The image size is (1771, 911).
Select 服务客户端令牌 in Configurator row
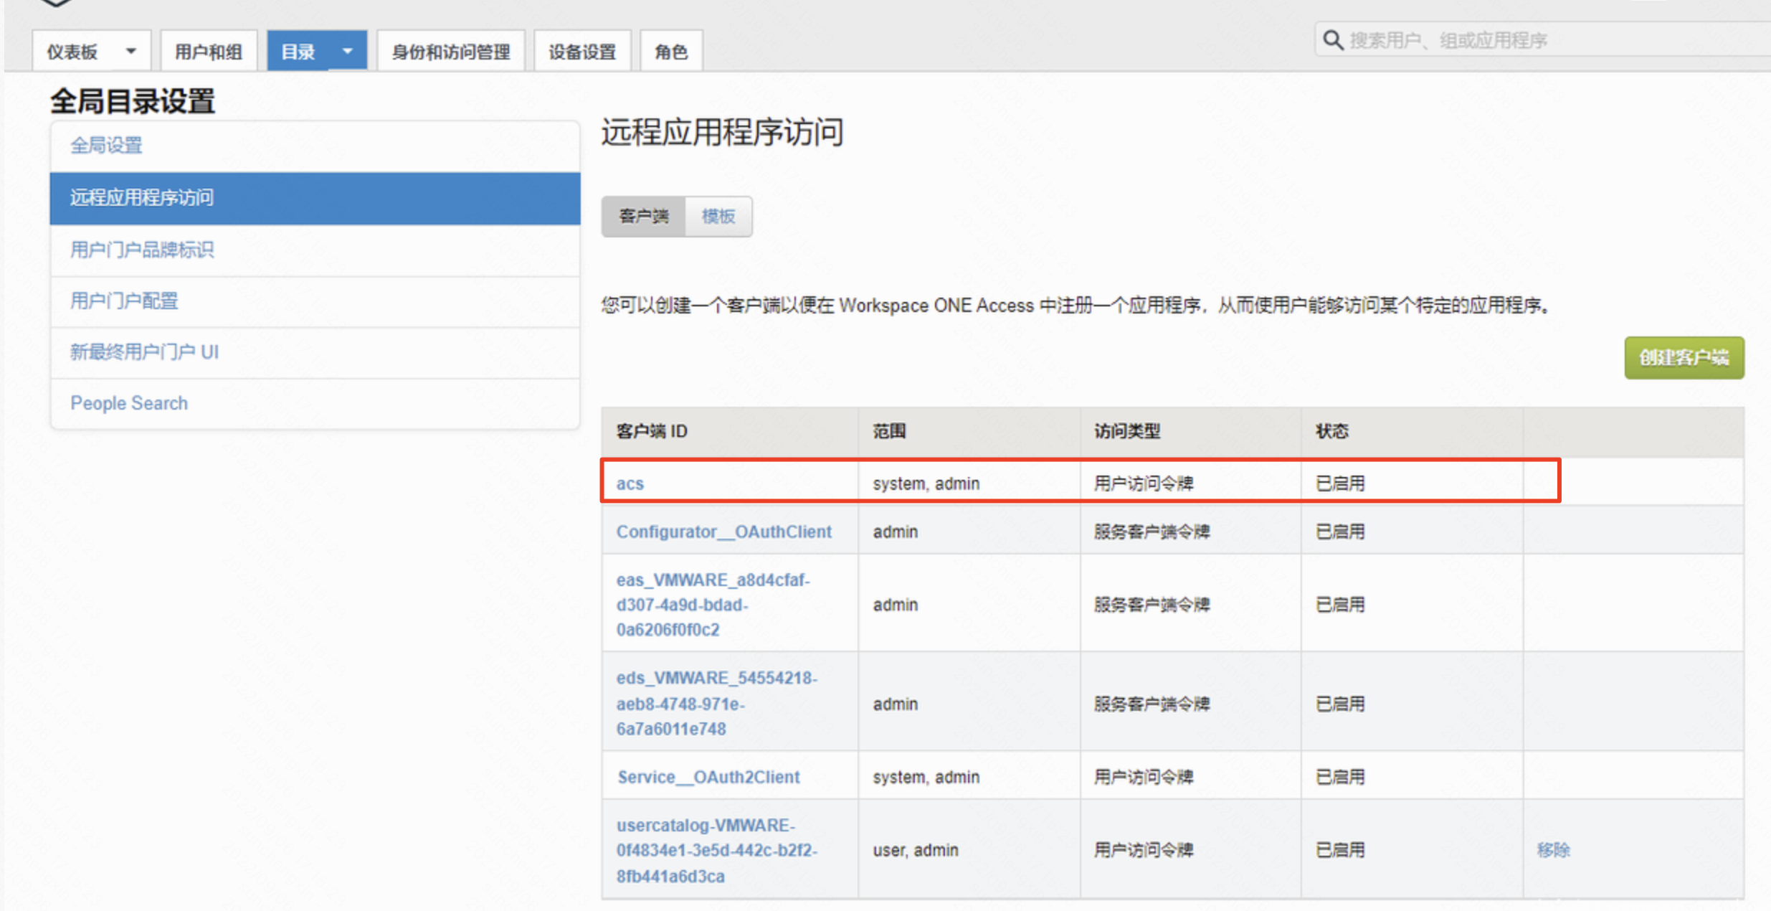click(x=1152, y=532)
